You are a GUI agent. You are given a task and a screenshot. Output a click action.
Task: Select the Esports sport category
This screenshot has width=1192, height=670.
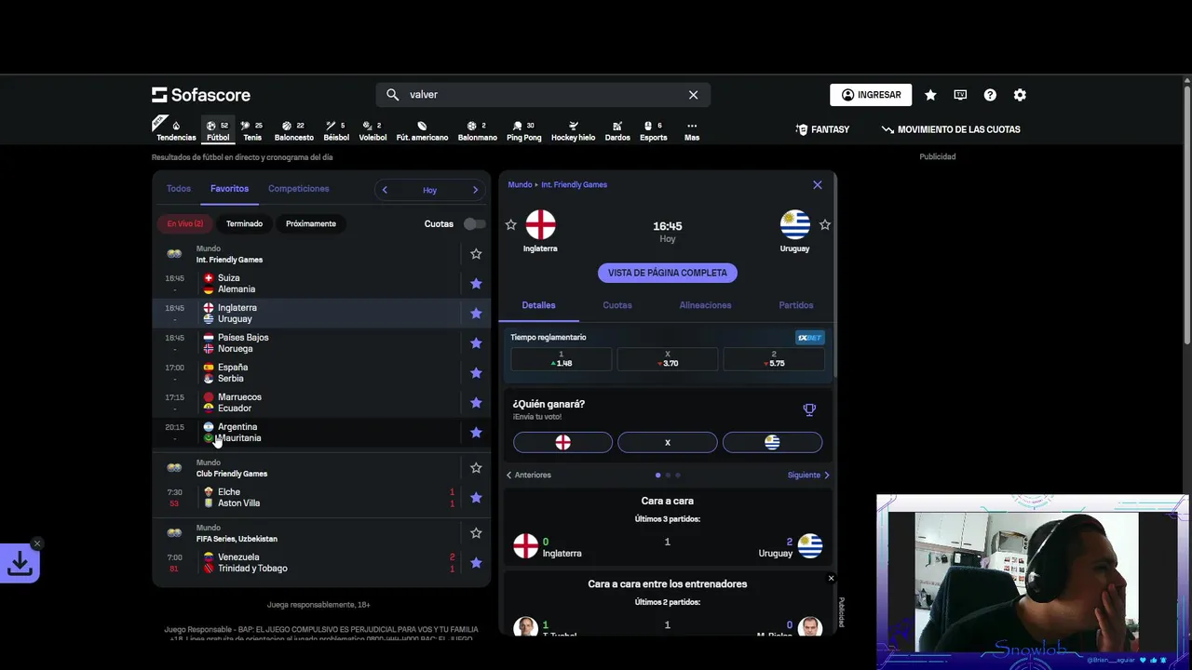(x=653, y=130)
